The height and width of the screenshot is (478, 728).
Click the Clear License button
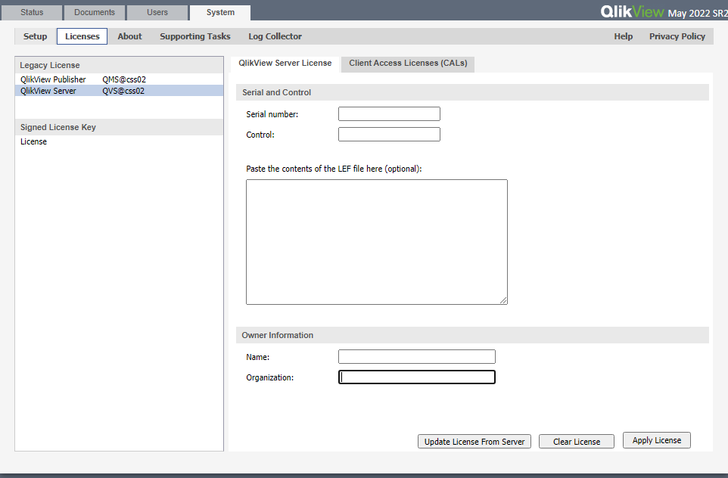[x=576, y=442]
